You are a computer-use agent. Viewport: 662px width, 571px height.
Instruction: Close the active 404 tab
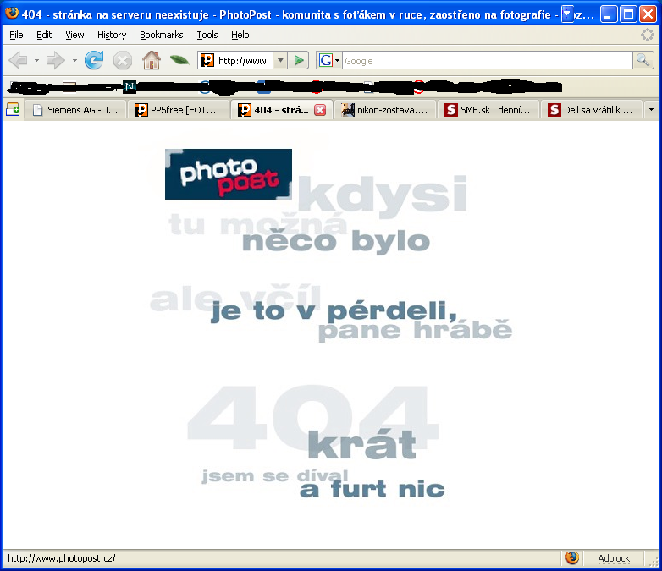[320, 110]
